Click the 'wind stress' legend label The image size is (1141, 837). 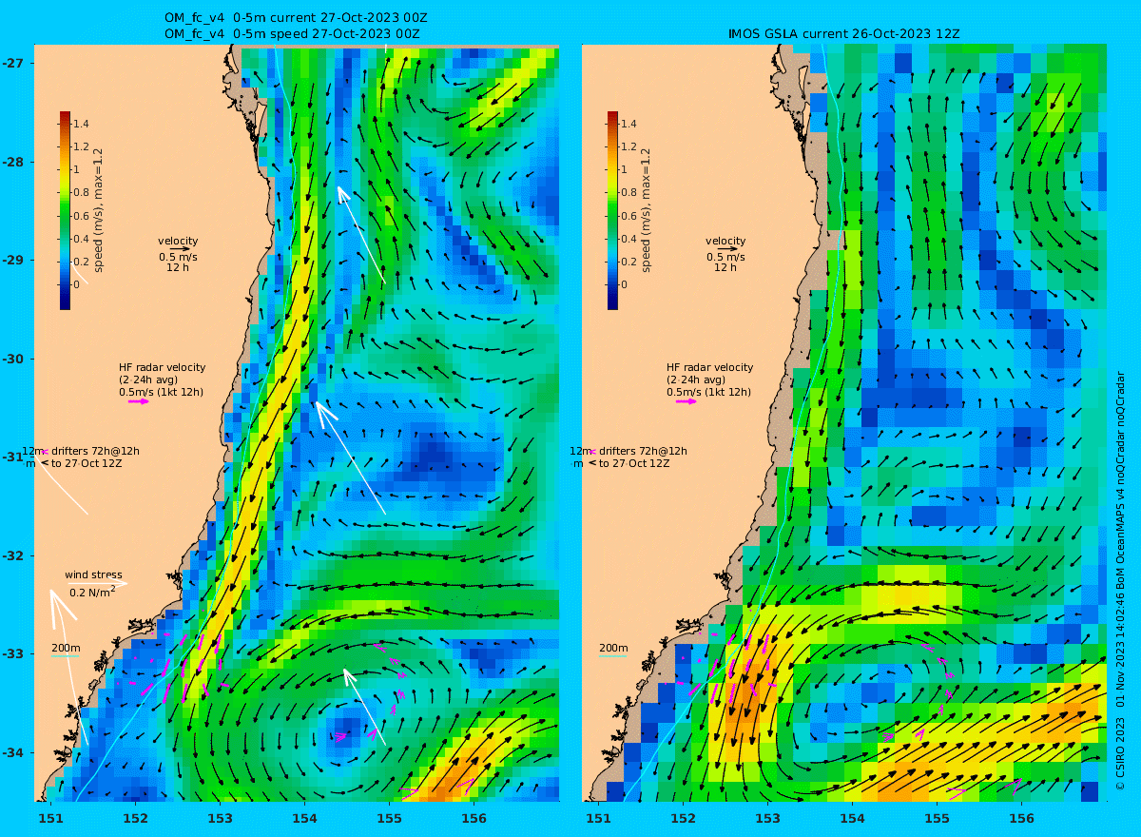click(x=93, y=574)
